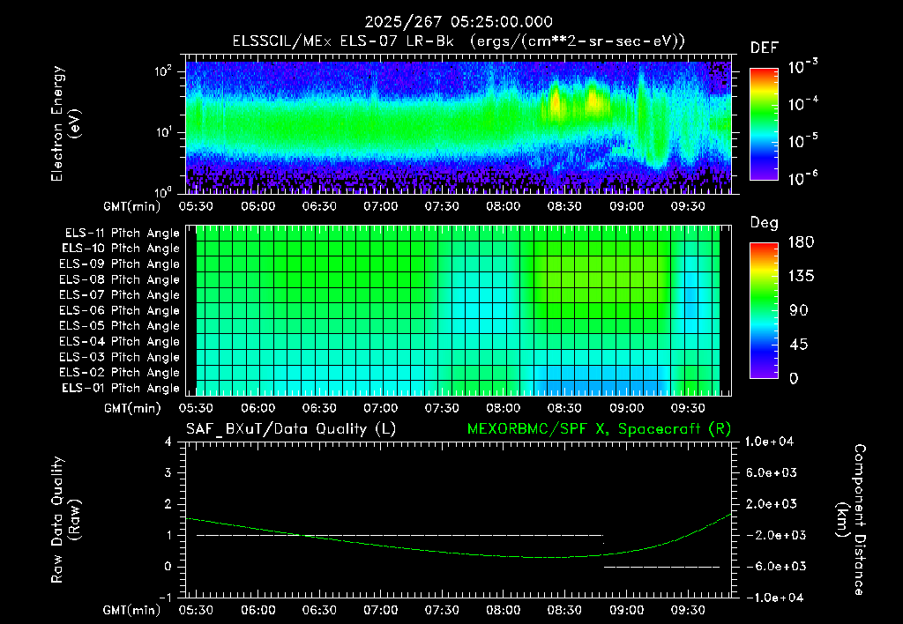
Task: Click GMT(min) label under the spectrogram
Action: coord(132,206)
